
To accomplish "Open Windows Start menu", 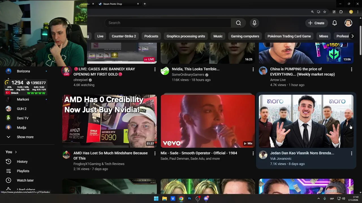I will [x=156, y=198].
